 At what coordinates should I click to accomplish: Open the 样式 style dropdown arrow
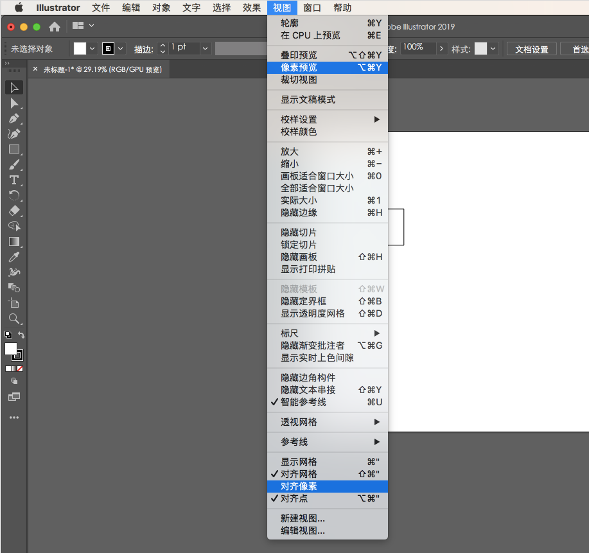point(493,48)
